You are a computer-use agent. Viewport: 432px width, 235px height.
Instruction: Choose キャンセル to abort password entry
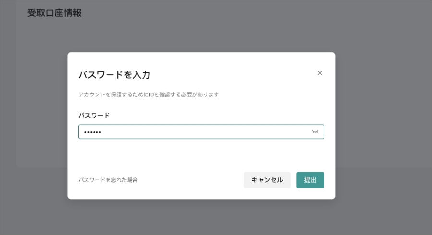[x=267, y=180]
